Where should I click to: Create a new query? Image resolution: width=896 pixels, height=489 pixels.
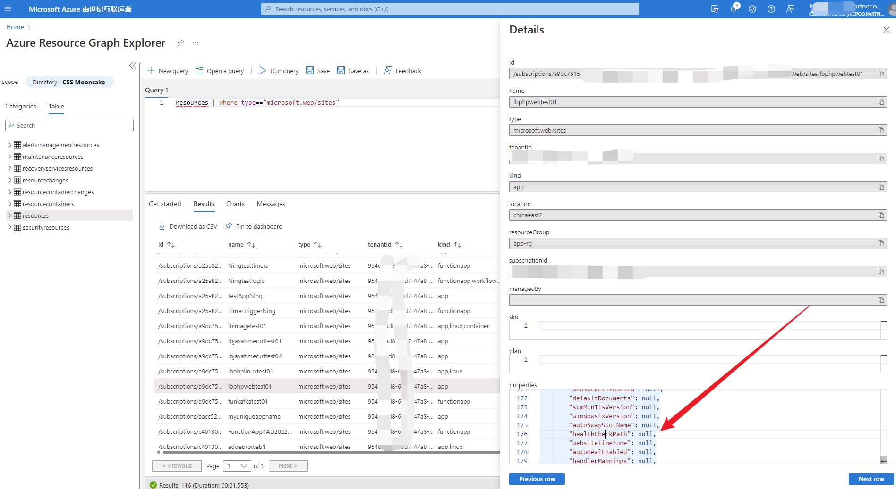pos(167,70)
